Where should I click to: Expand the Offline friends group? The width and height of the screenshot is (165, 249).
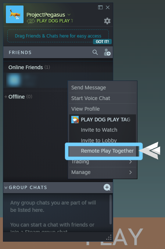[x=6, y=97]
